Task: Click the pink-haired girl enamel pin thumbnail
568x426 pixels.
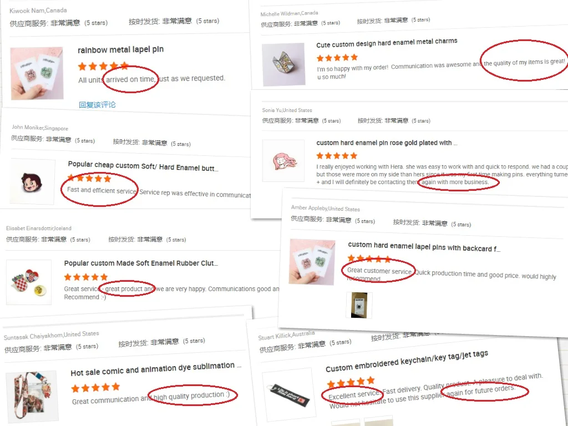Action: point(283,160)
